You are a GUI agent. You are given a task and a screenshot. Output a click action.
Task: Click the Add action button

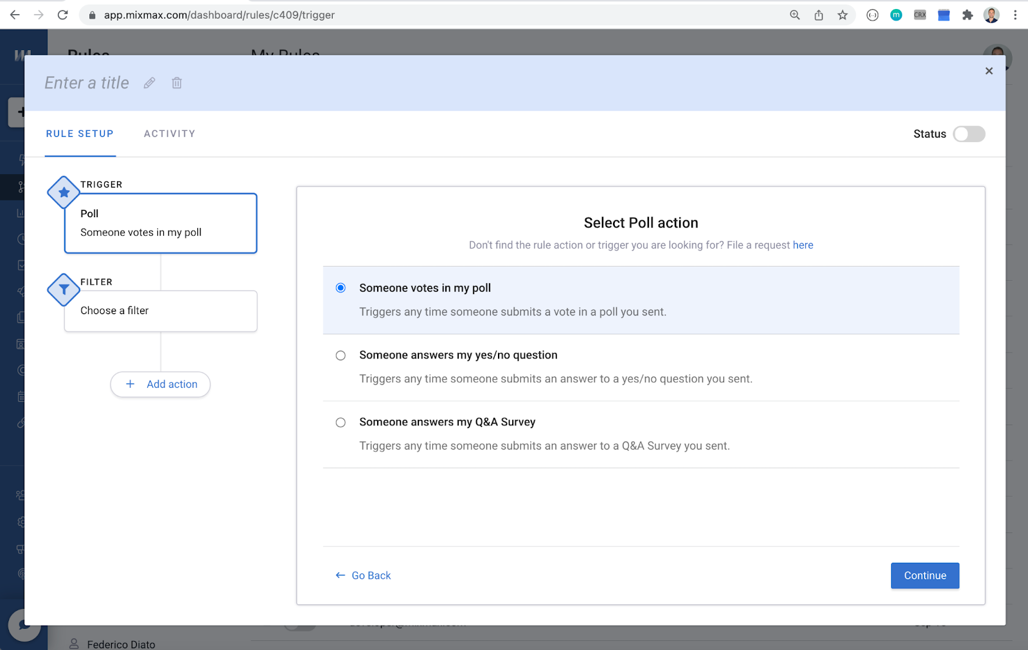[161, 384]
